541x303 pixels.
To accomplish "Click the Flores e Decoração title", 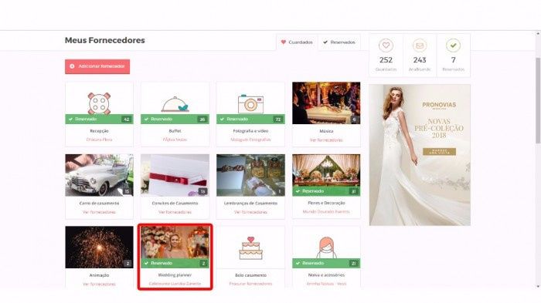I will [x=326, y=203].
